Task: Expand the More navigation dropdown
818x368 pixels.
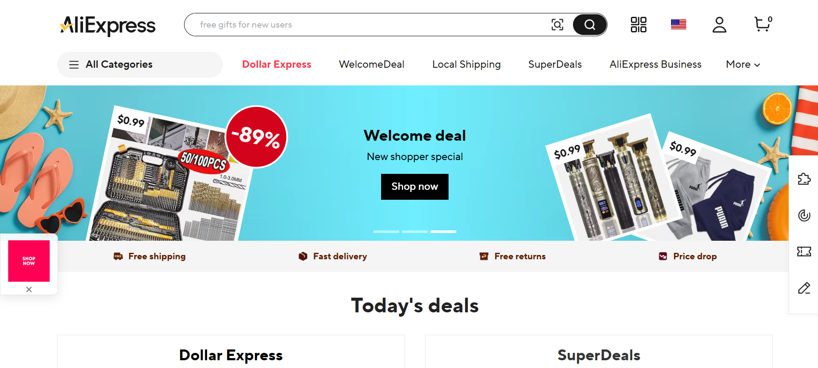Action: coord(743,64)
